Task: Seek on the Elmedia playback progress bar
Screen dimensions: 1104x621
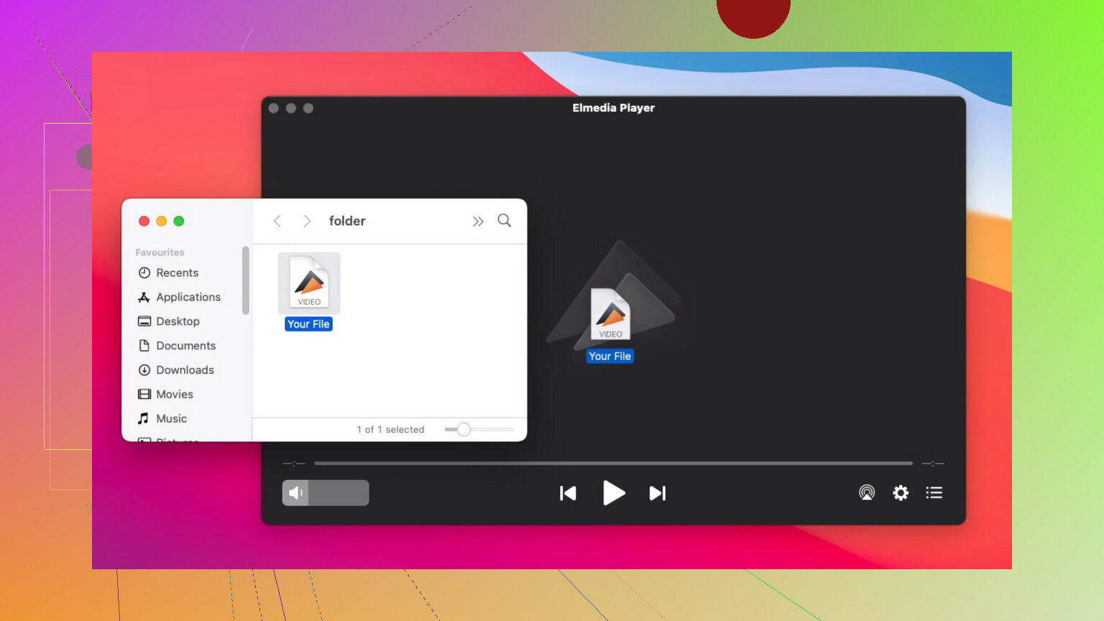Action: (x=613, y=464)
